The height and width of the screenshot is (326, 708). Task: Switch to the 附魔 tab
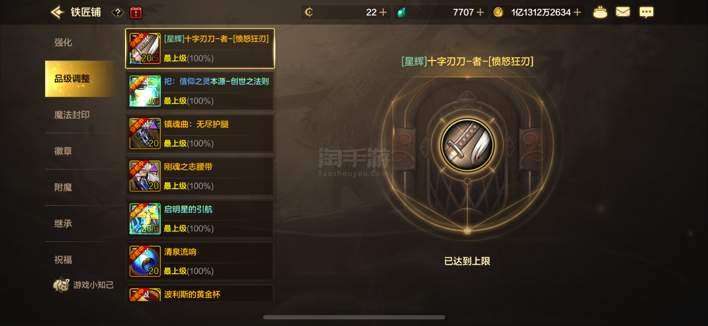tap(63, 187)
